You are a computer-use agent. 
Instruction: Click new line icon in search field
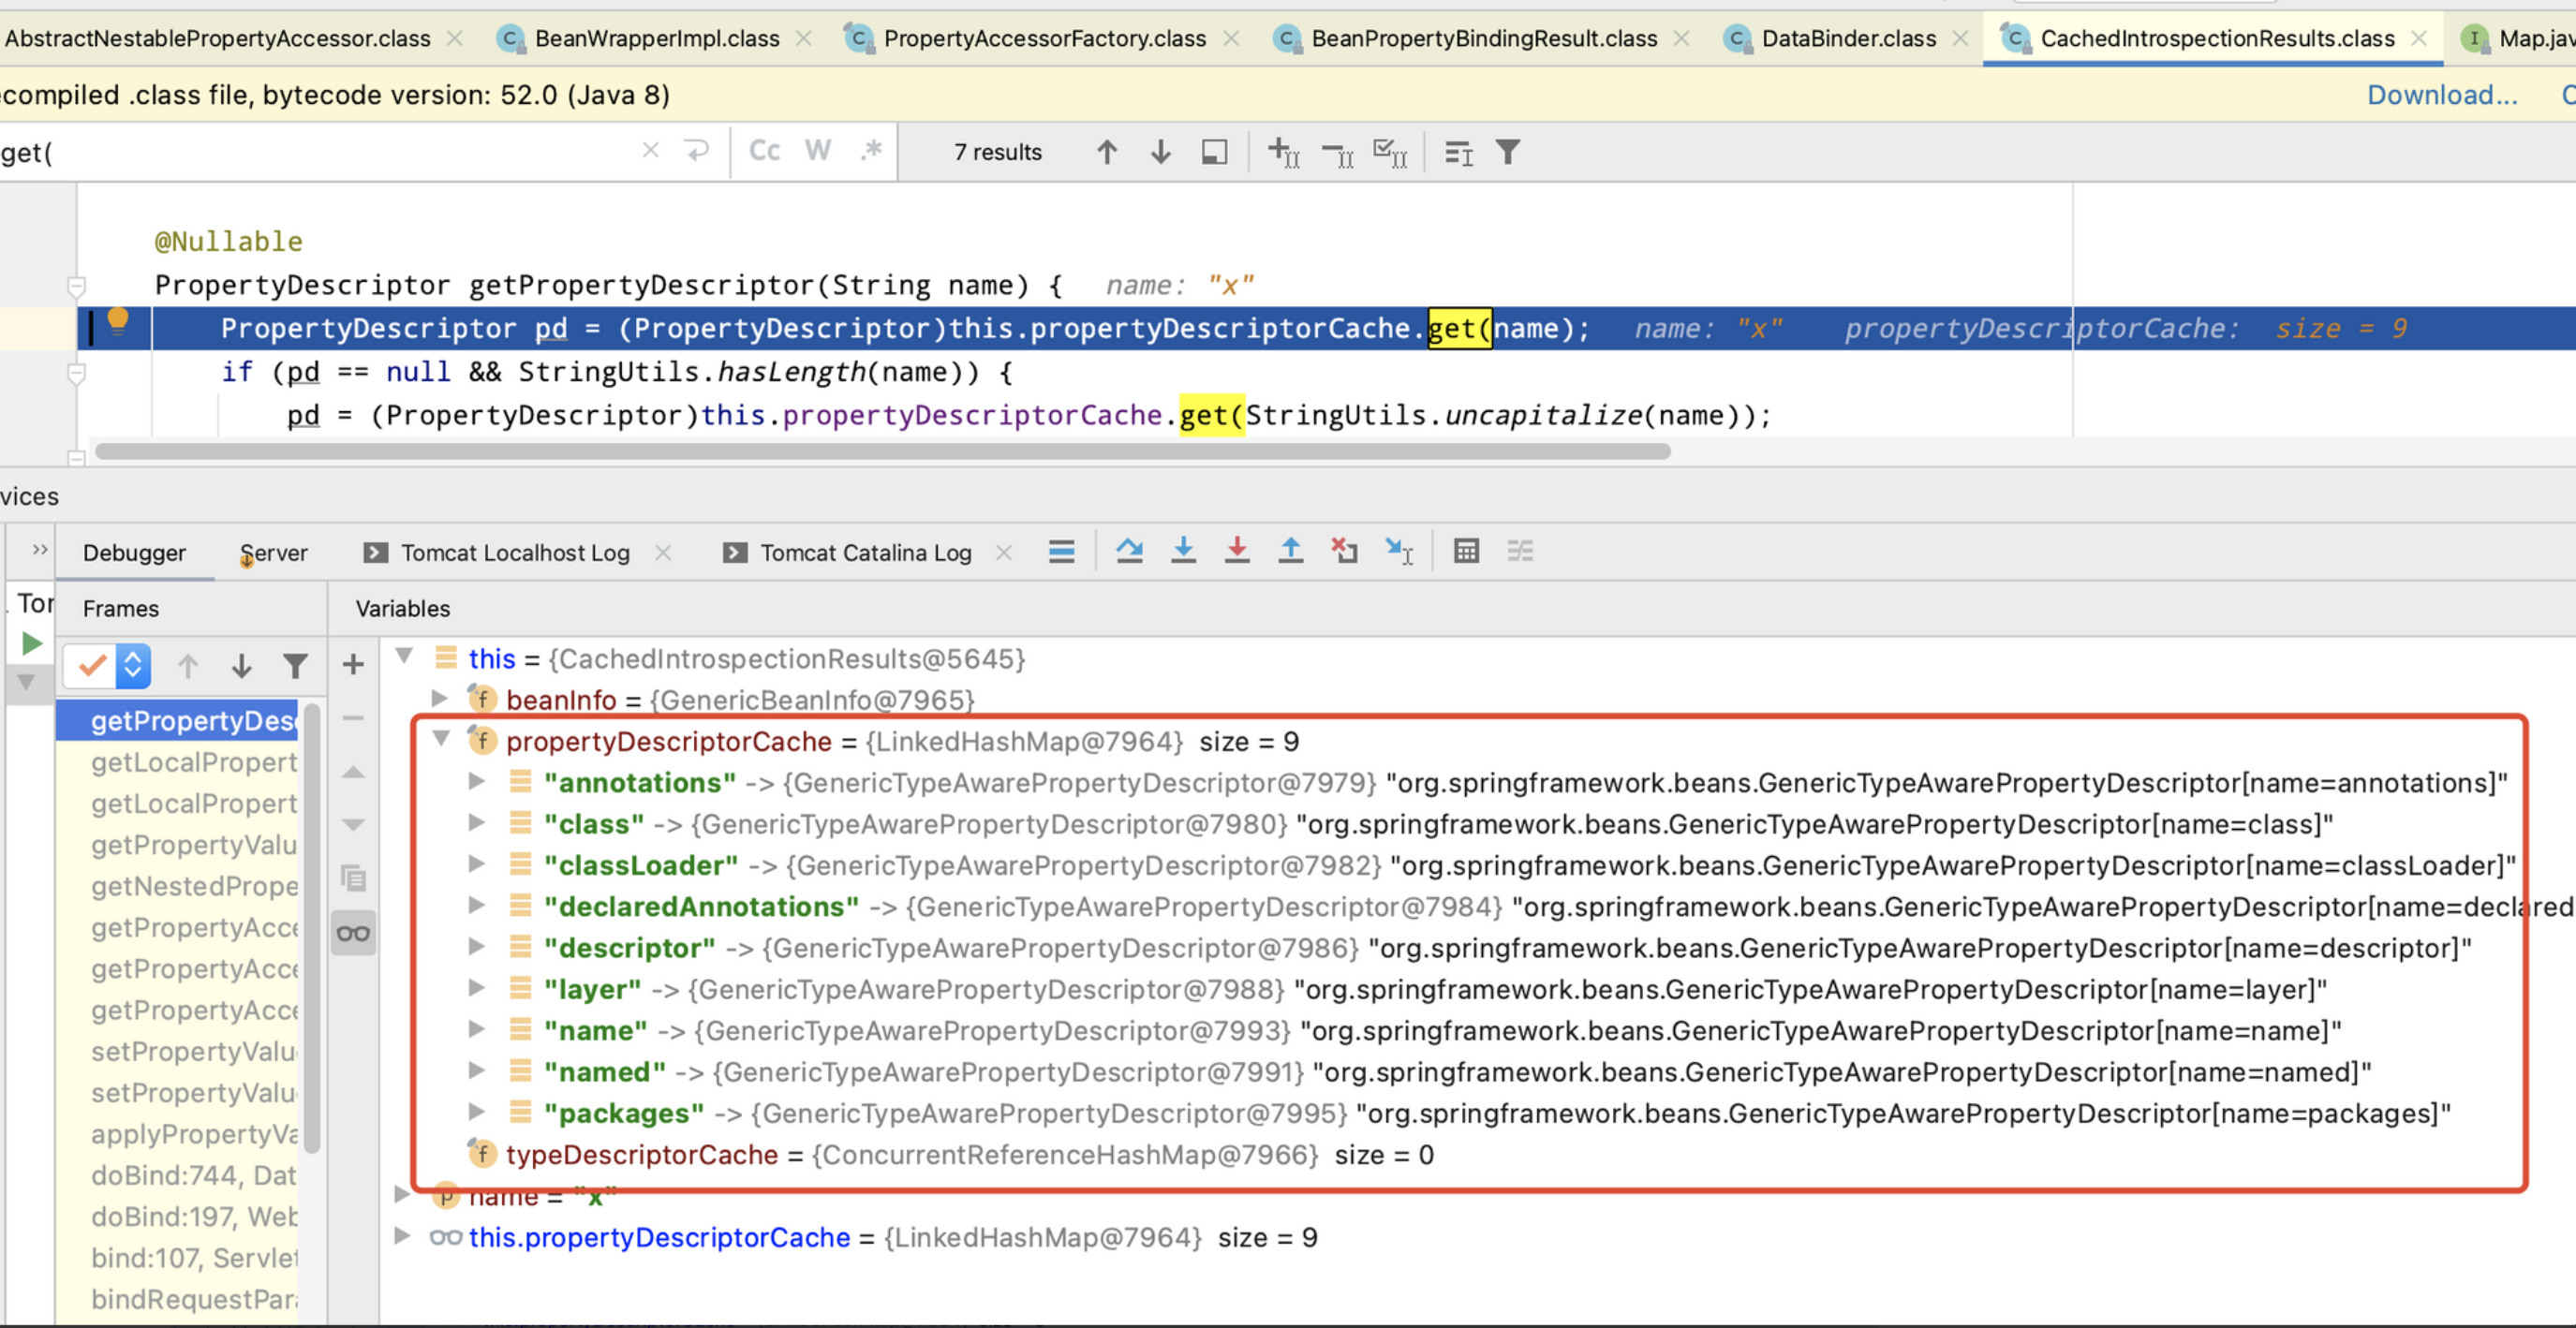coord(697,150)
